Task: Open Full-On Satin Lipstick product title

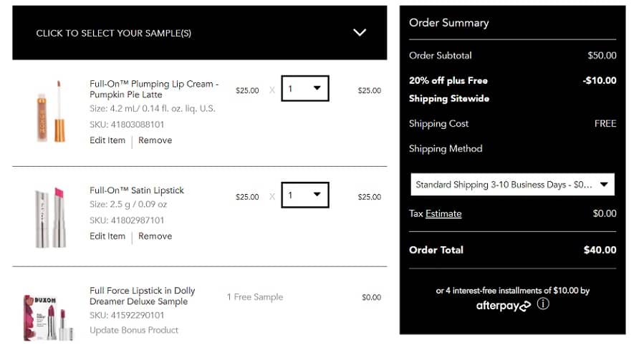Action: tap(137, 190)
